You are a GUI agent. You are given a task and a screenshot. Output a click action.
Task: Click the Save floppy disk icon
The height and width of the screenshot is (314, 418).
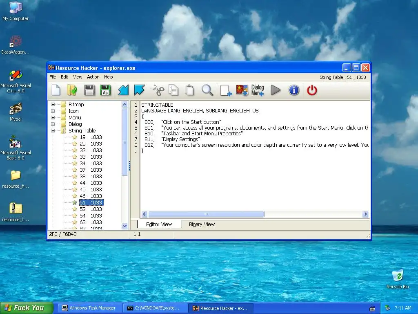(x=89, y=90)
